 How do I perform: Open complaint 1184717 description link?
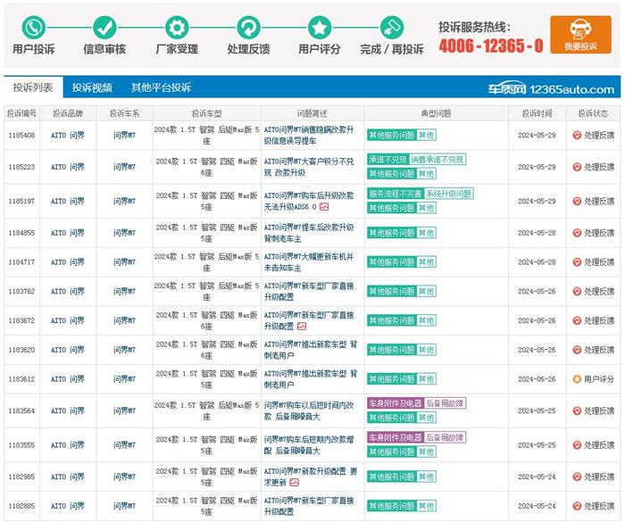coord(309,262)
